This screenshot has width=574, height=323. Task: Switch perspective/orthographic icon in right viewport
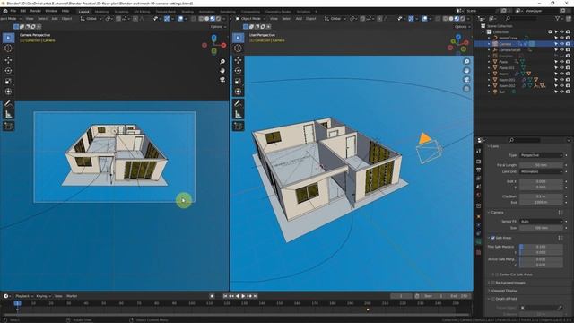coord(466,89)
